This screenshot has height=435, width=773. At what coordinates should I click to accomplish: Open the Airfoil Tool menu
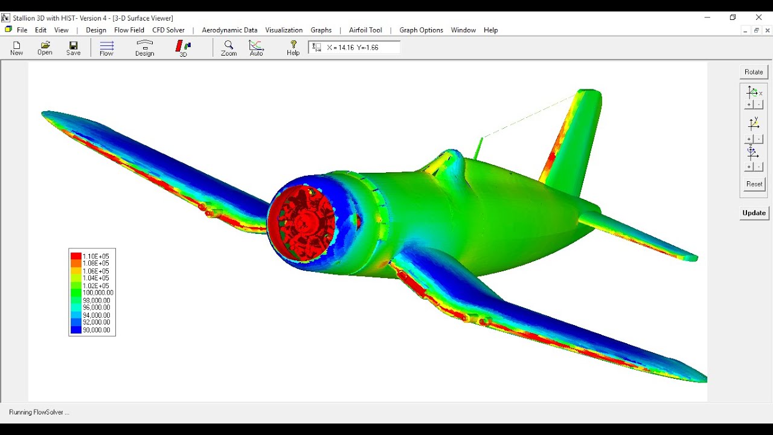[x=365, y=30]
